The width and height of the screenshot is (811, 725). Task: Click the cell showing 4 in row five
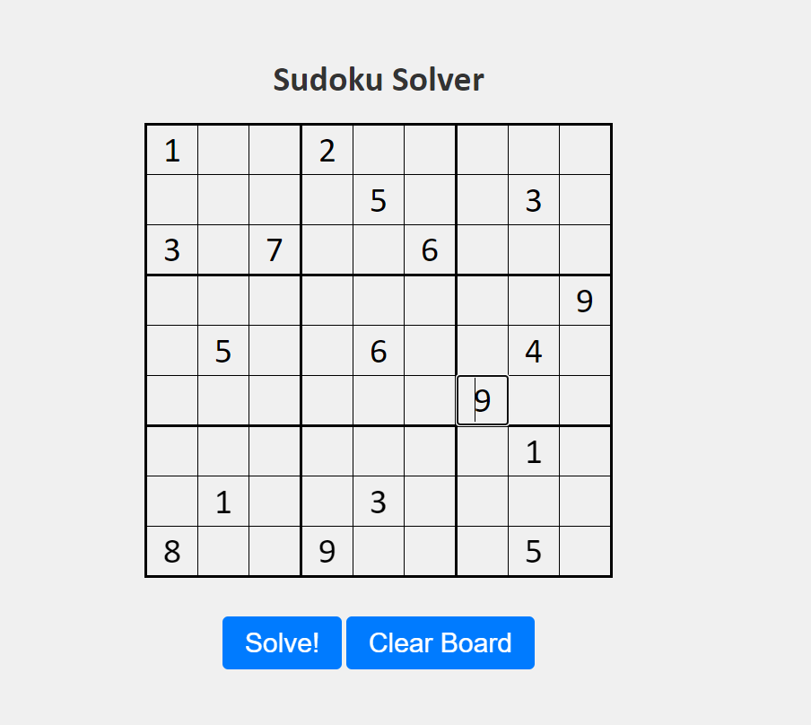[534, 351]
